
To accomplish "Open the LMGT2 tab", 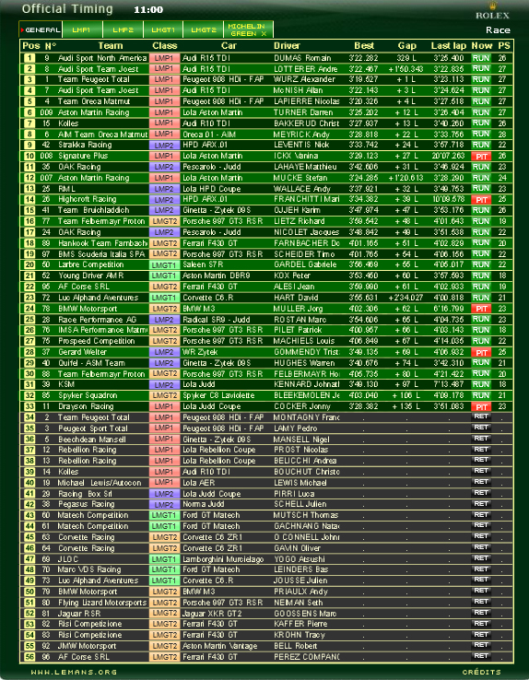I will point(204,29).
